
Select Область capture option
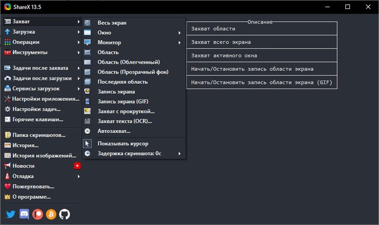(134, 53)
